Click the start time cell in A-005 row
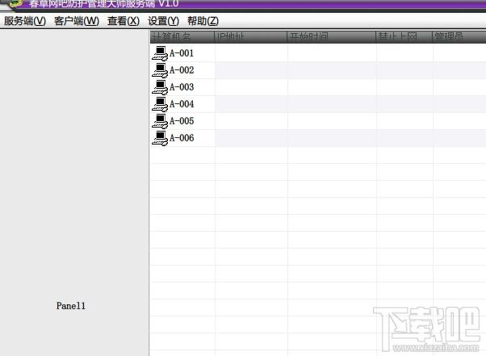 point(331,121)
